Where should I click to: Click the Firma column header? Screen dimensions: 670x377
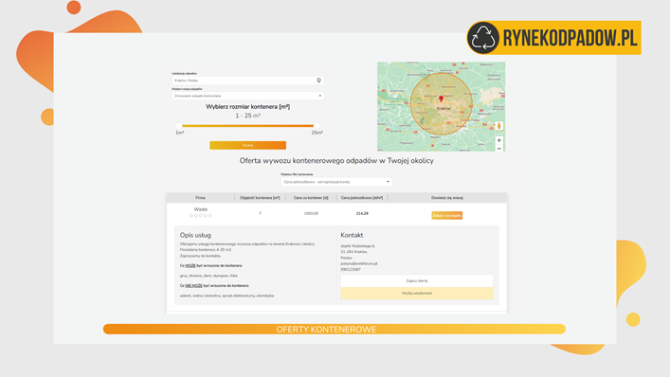[x=200, y=198]
